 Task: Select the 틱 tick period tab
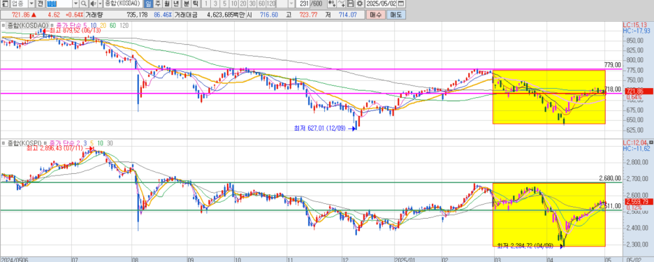pos(196,3)
